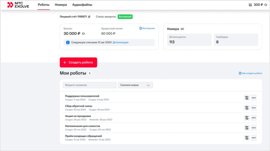Open the Инструкция link
The height and width of the screenshot is (151, 270).
coord(147,28)
